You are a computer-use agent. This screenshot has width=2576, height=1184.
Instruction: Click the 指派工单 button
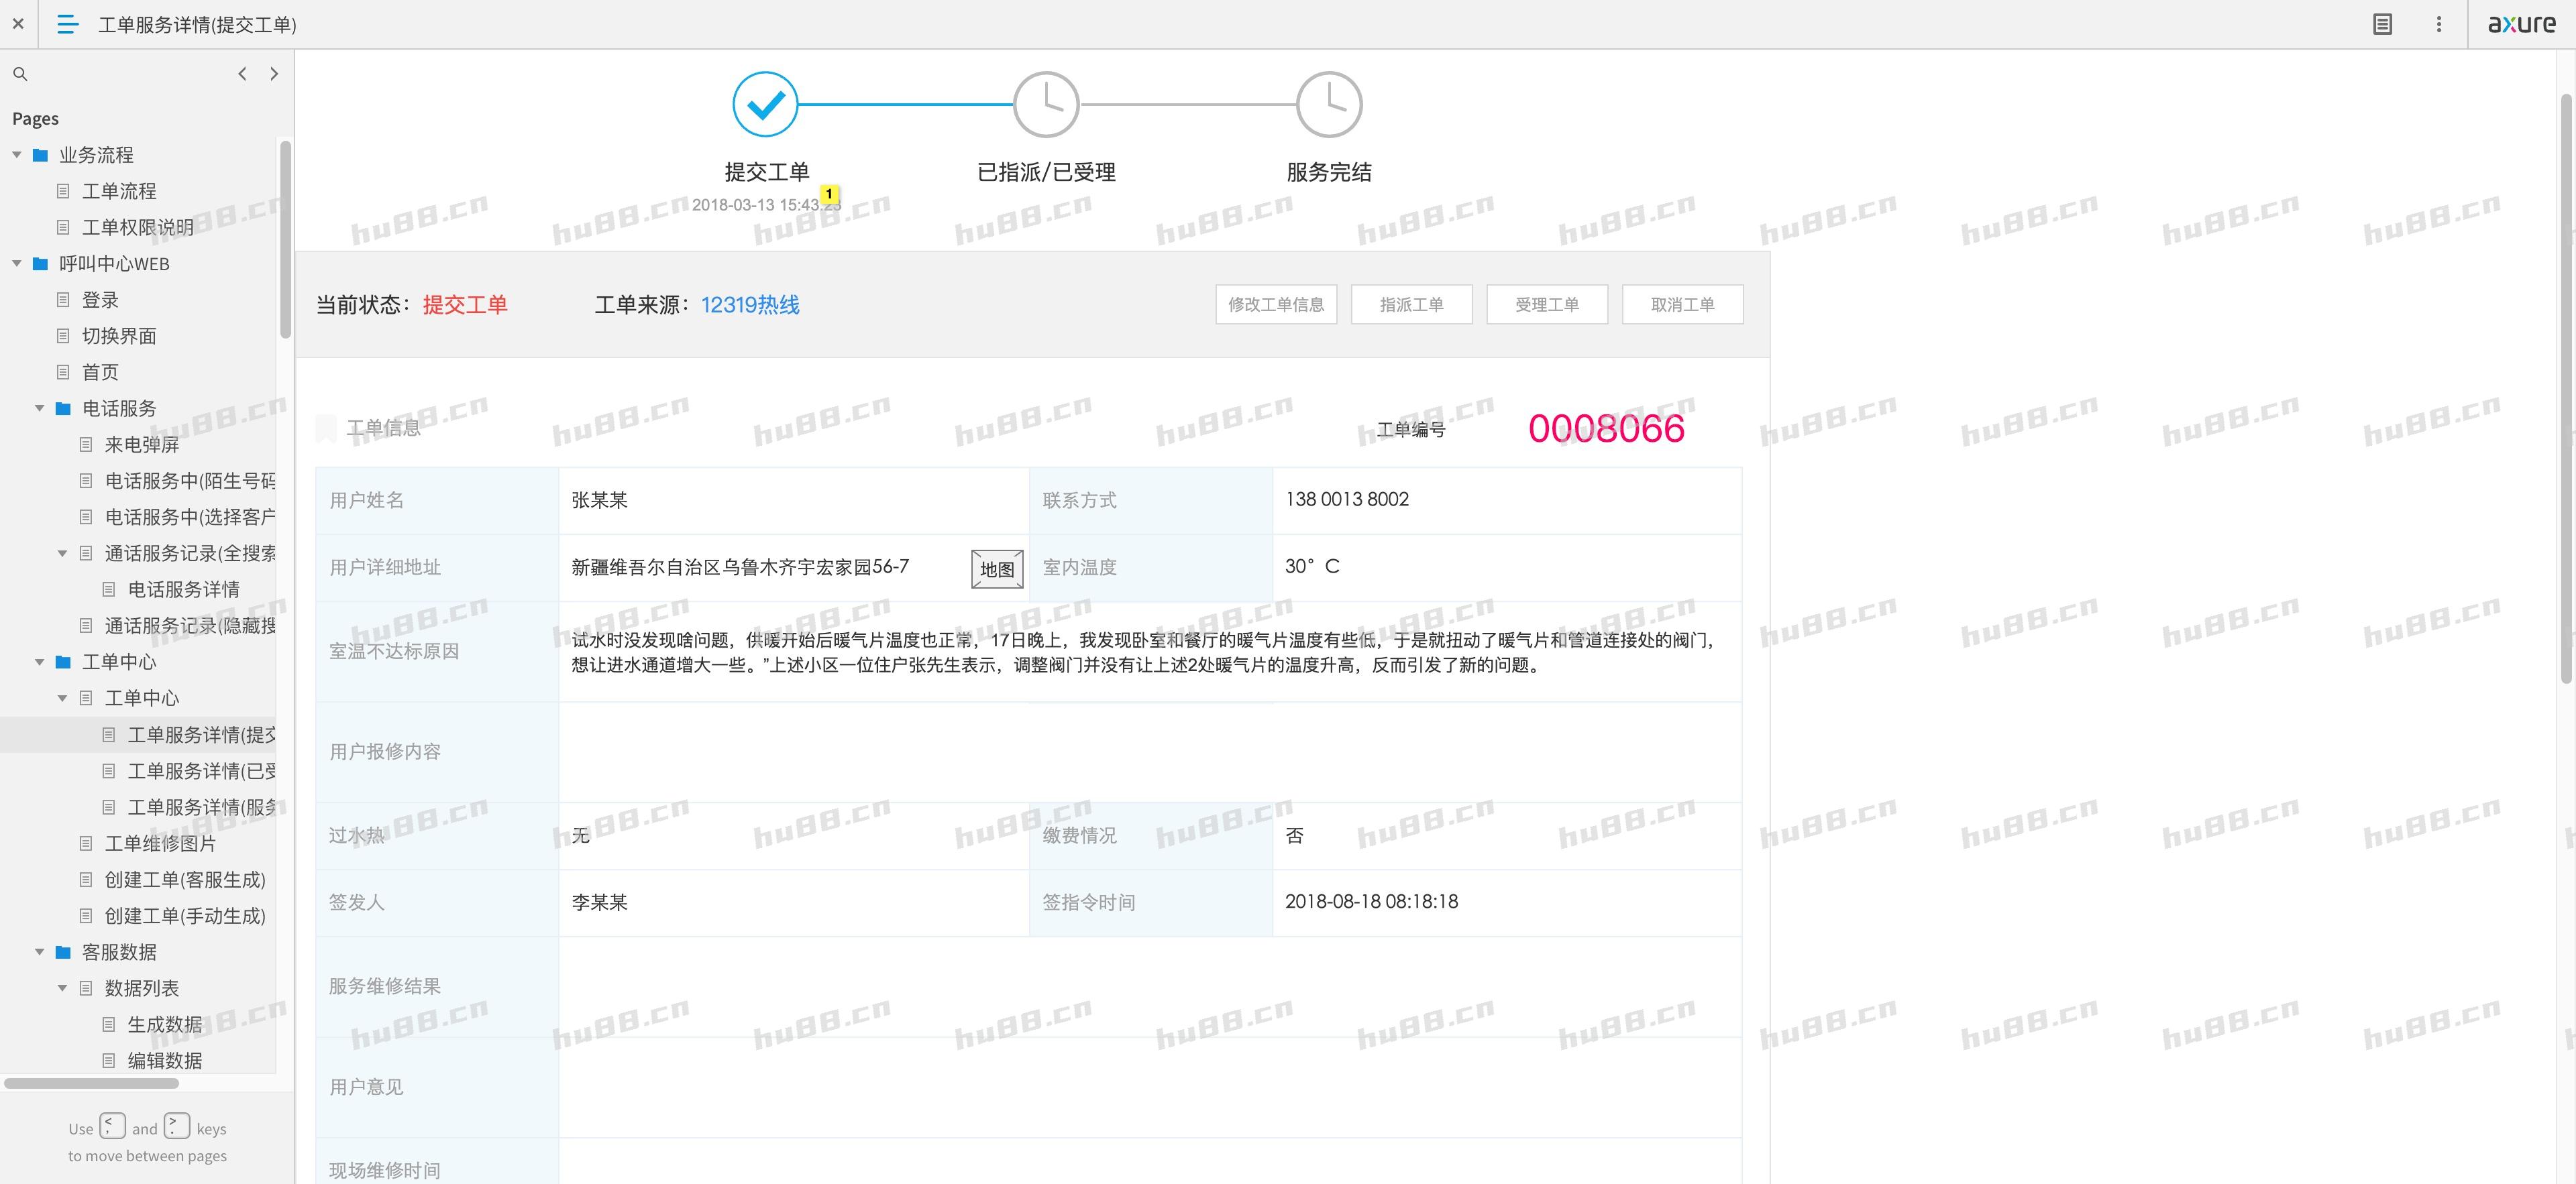tap(1411, 305)
